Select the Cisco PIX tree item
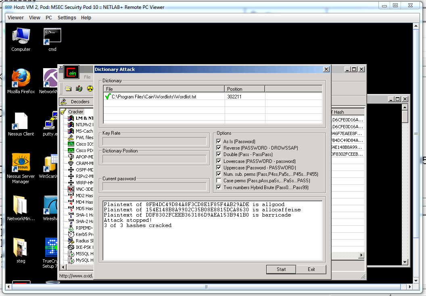 [x=81, y=150]
